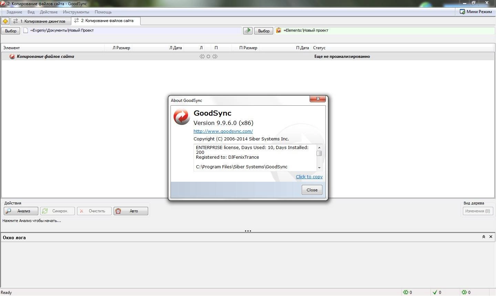This screenshot has height=296, width=496.
Task: Open the Помощь menu
Action: click(x=103, y=12)
